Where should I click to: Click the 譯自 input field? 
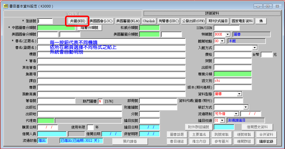[112, 81]
